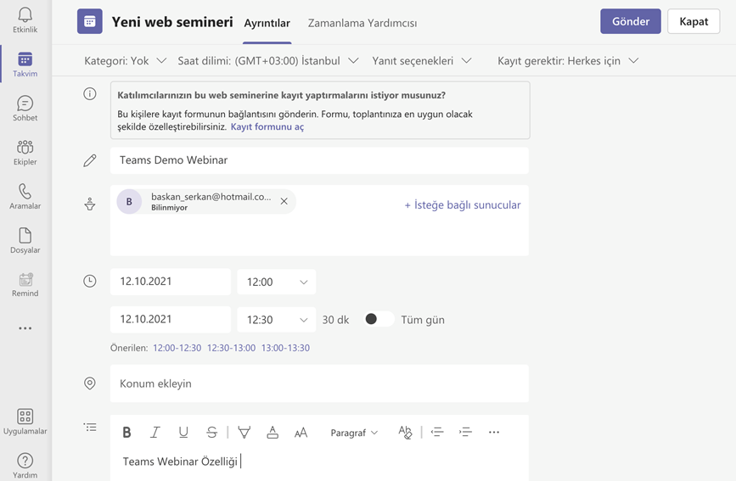This screenshot has width=736, height=481.
Task: Open Sohbet chat in sidebar
Action: tap(25, 109)
